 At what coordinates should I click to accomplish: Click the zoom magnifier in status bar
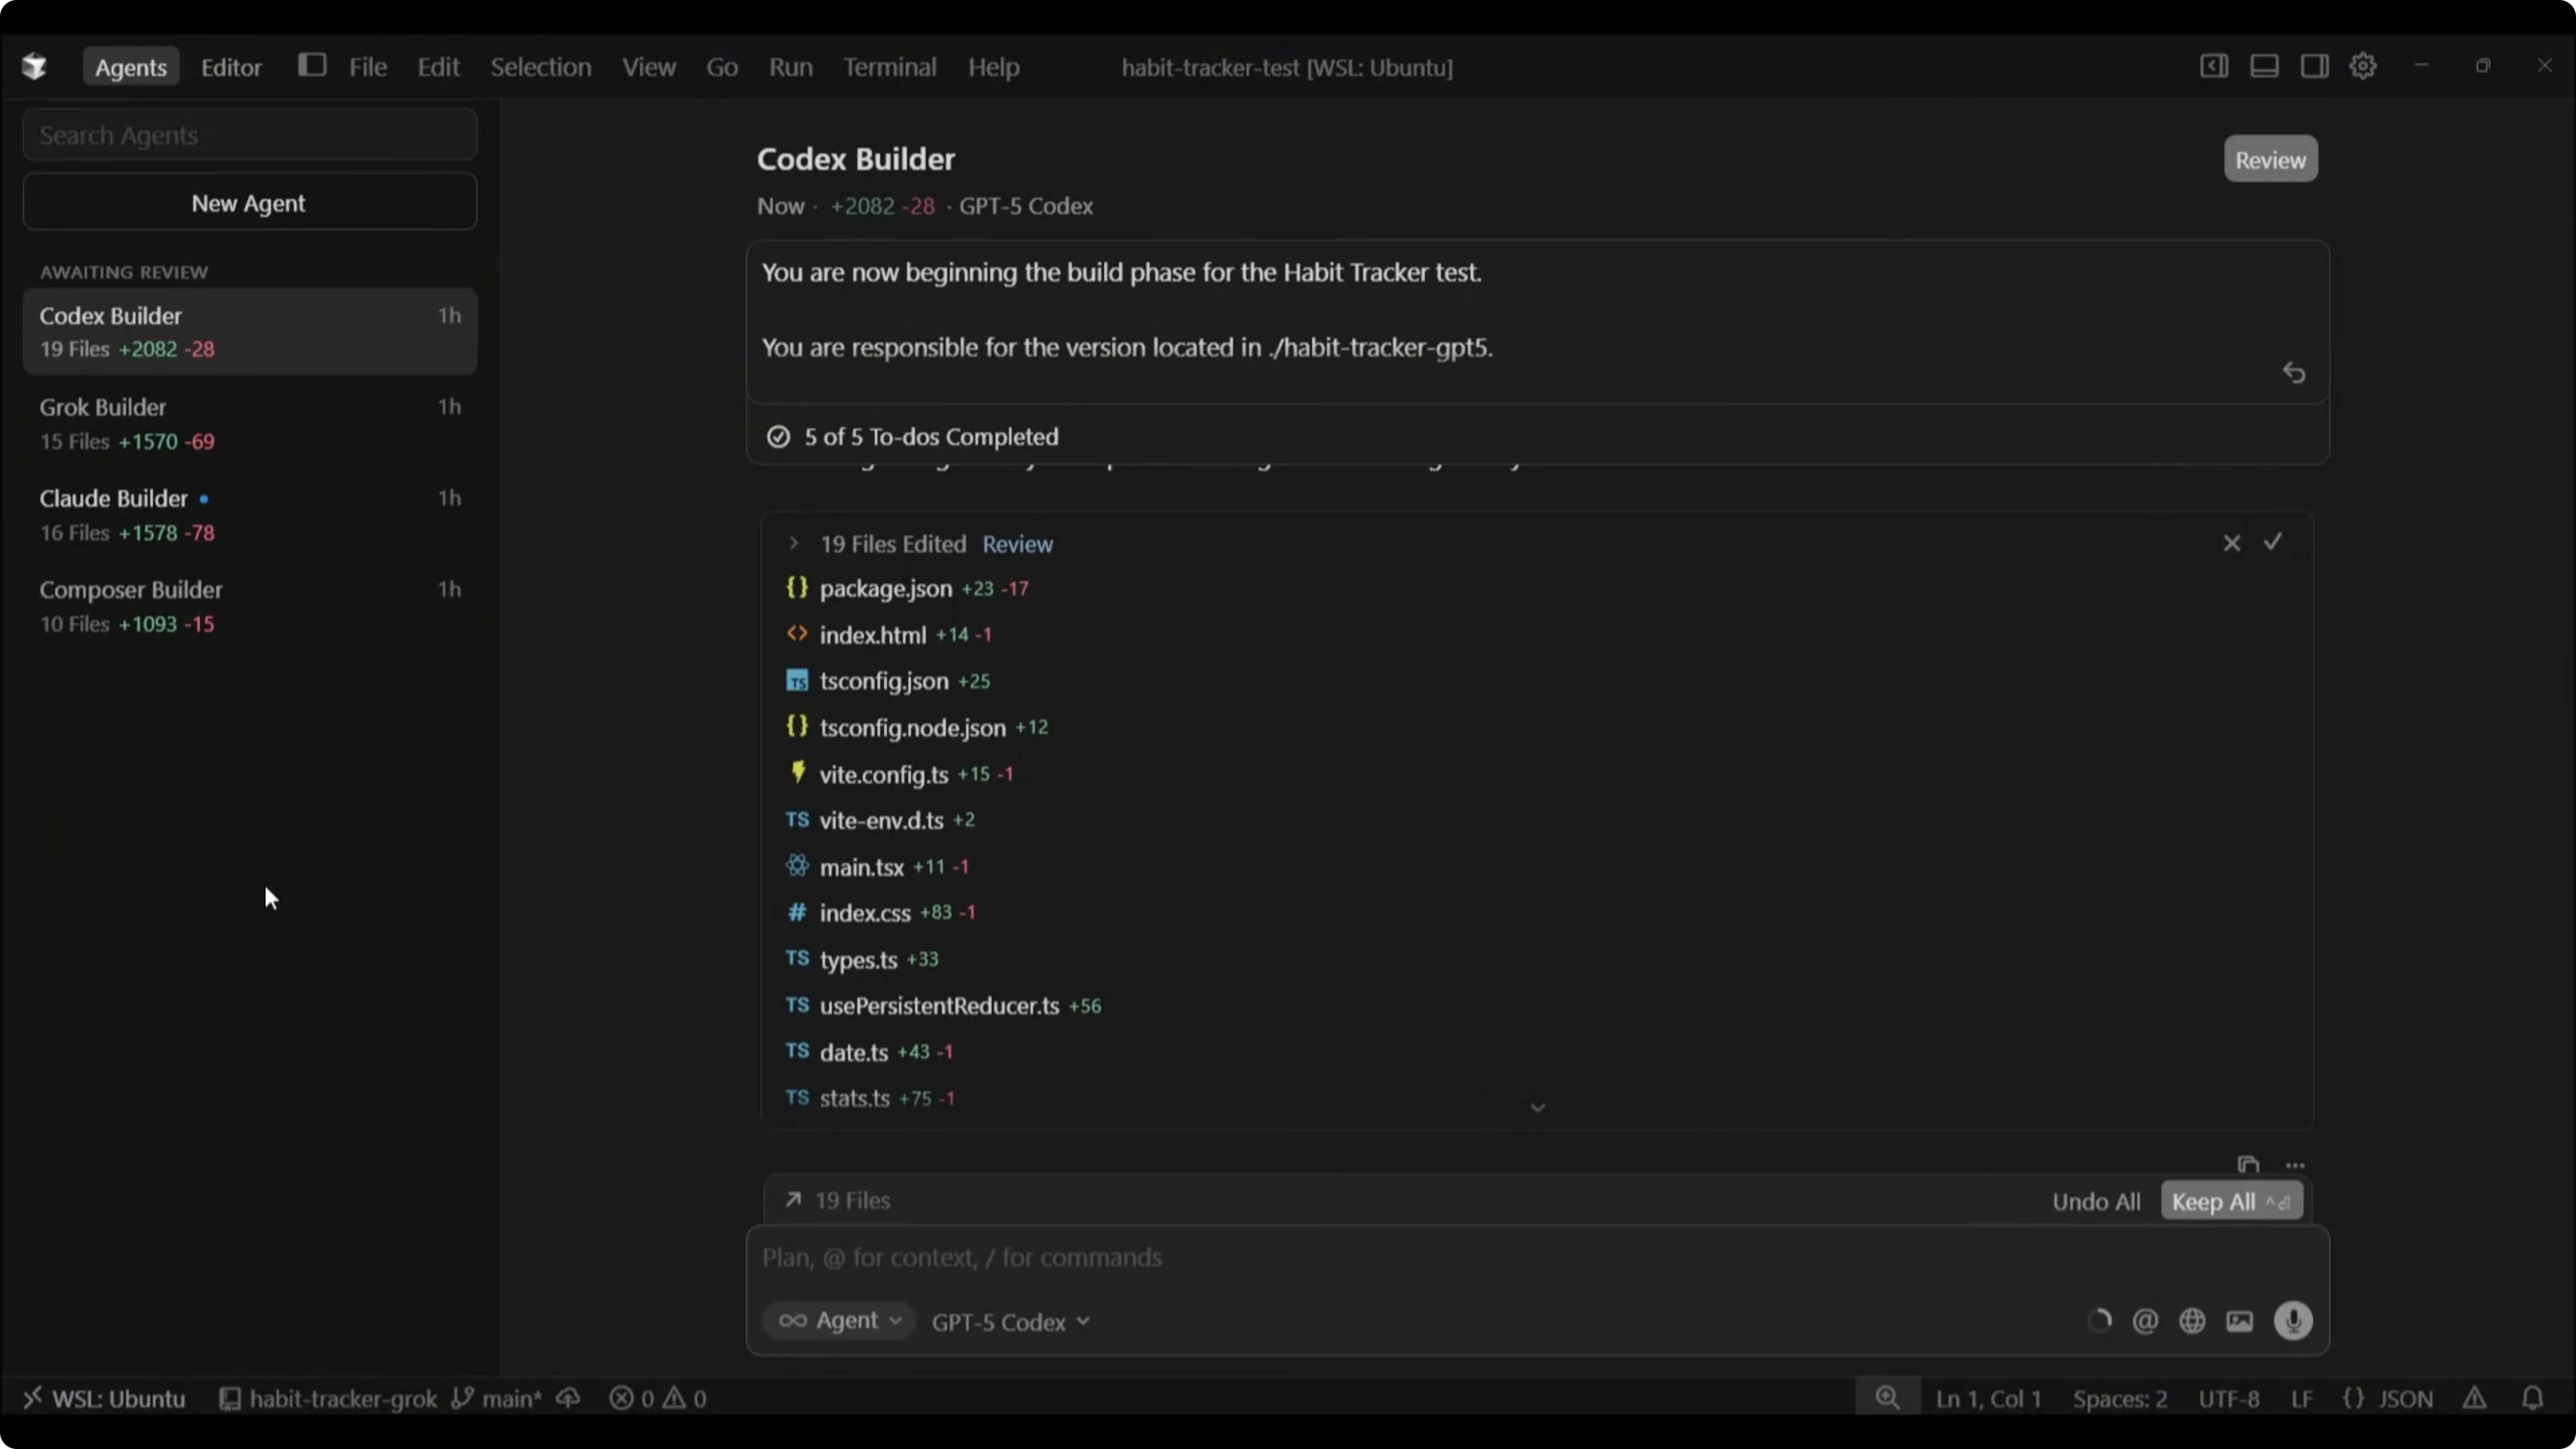pyautogui.click(x=1886, y=1398)
